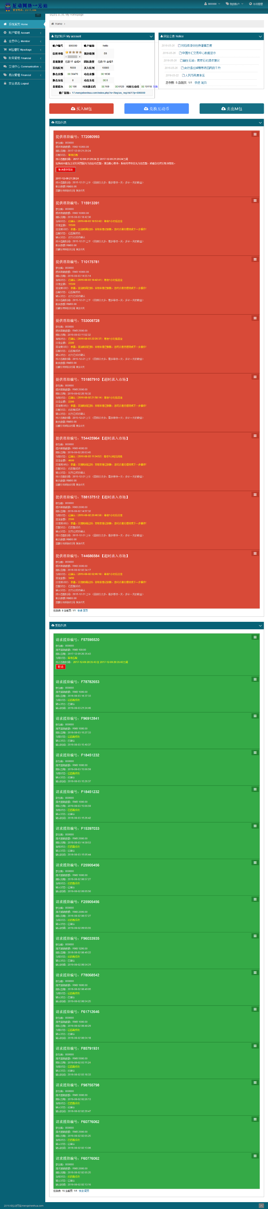Open menu icon on card F98755798
Screen dimensions: 268x1209
255,1083
